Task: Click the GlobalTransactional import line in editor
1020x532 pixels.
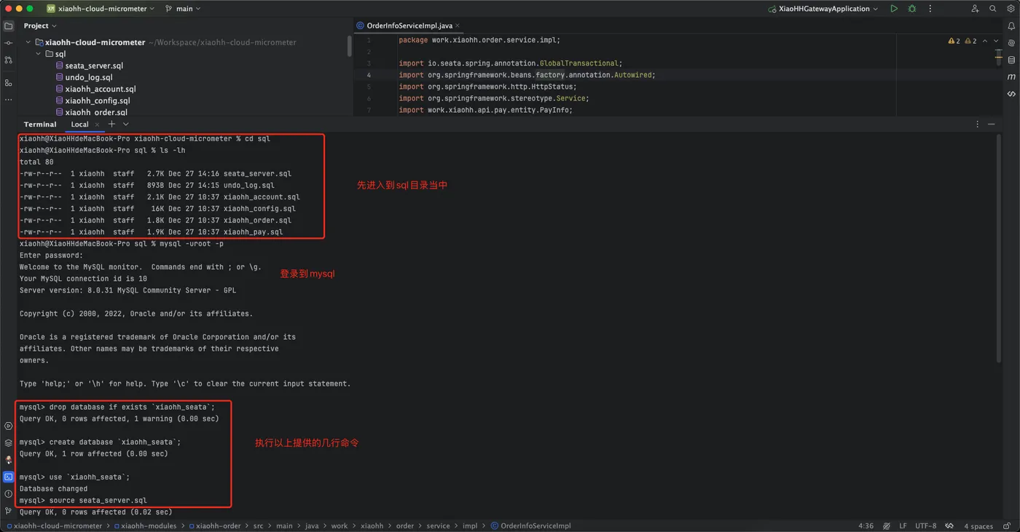Action: coord(510,63)
